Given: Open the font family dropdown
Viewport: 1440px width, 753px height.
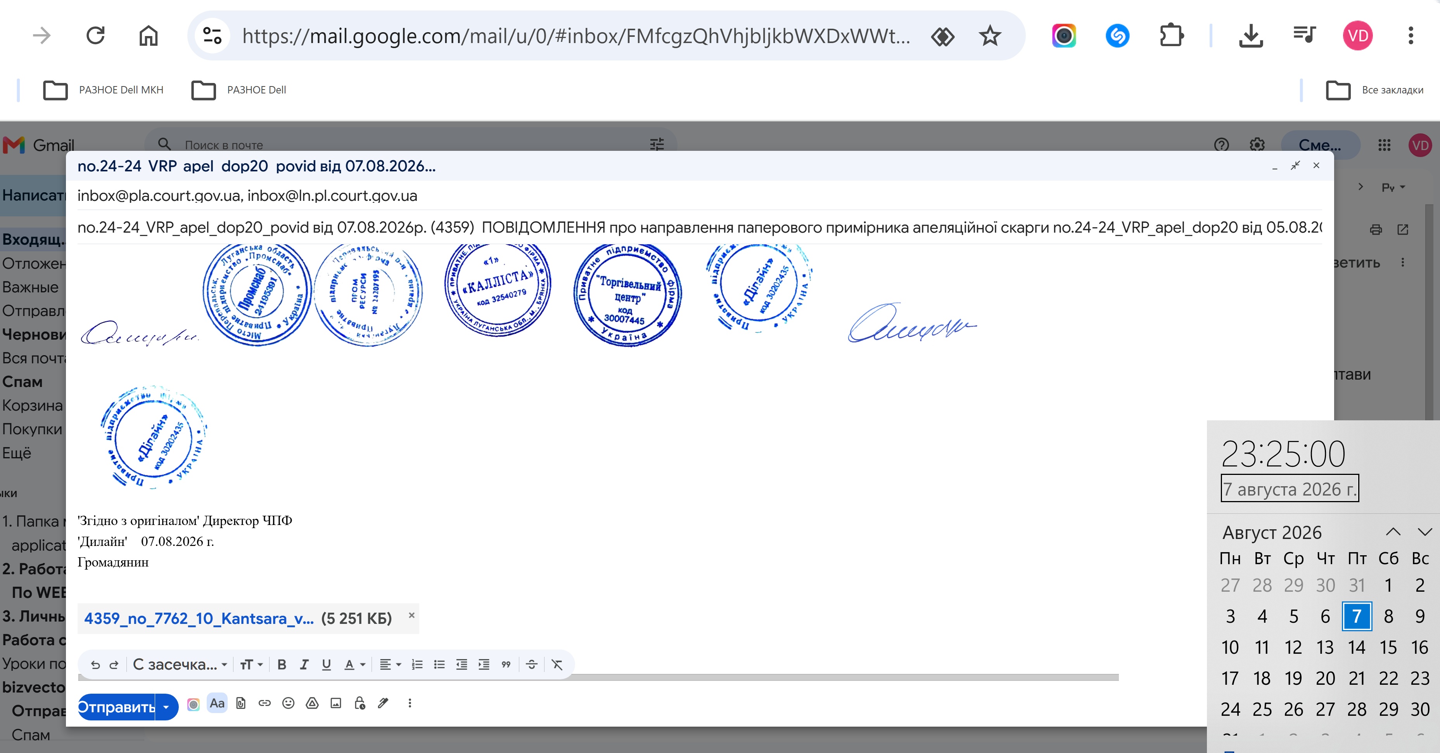Looking at the screenshot, I should coord(180,665).
